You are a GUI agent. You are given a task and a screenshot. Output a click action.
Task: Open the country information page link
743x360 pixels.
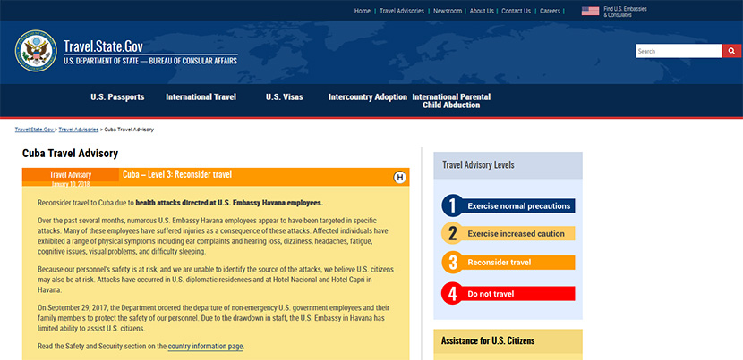205,346
